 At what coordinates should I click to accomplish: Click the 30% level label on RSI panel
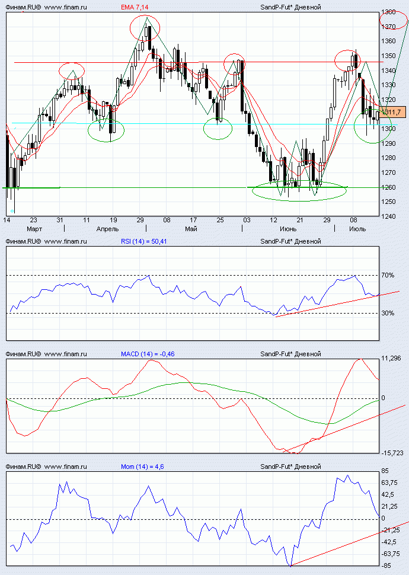pyautogui.click(x=388, y=313)
